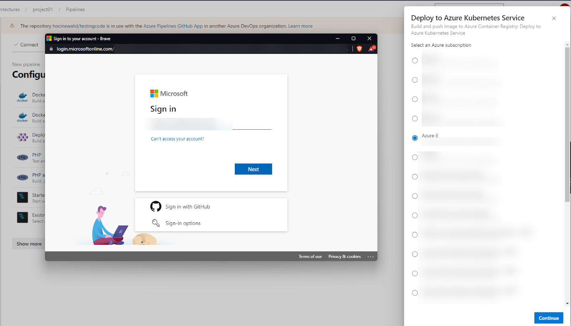Click the first Docker whale icon in pipeline list
The width and height of the screenshot is (571, 326).
pyautogui.click(x=22, y=97)
